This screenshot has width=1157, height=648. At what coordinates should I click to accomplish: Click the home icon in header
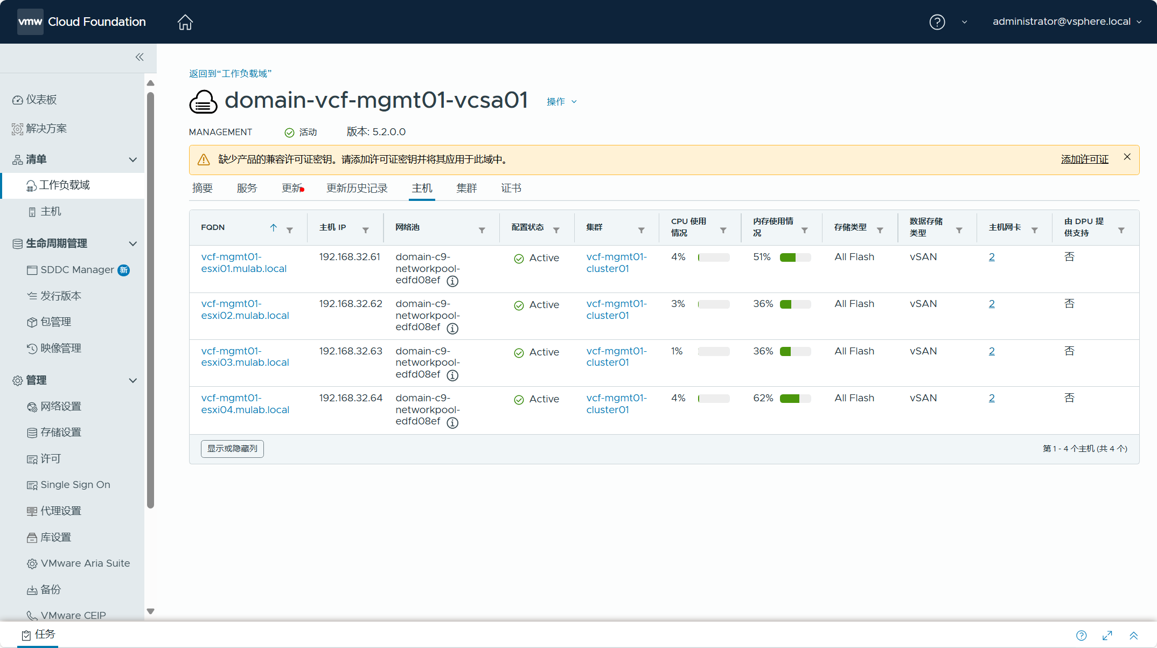tap(185, 22)
